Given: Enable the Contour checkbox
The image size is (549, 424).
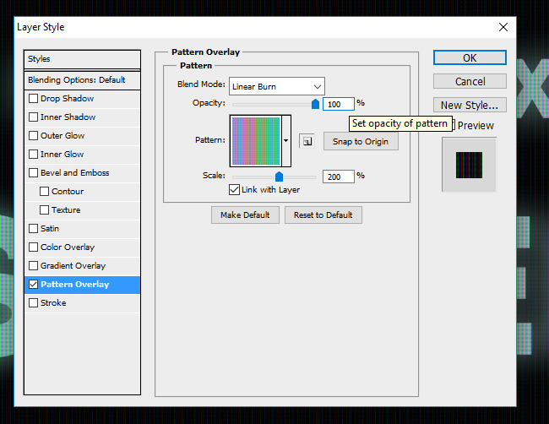Looking at the screenshot, I should [x=44, y=191].
